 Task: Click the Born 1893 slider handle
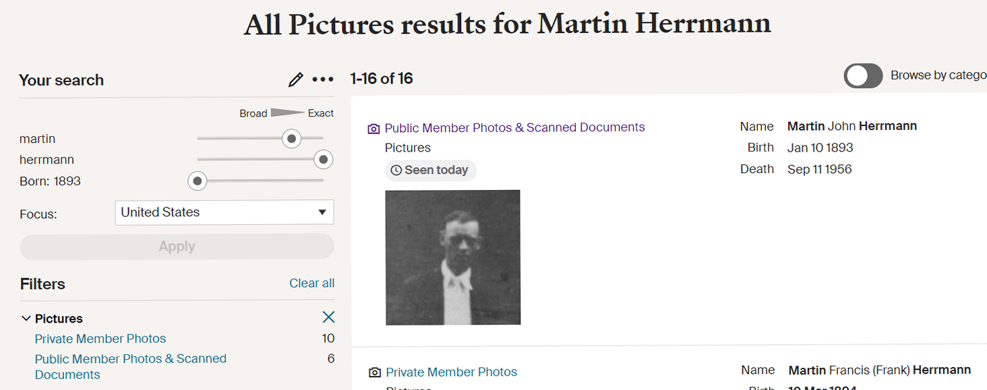(x=197, y=181)
